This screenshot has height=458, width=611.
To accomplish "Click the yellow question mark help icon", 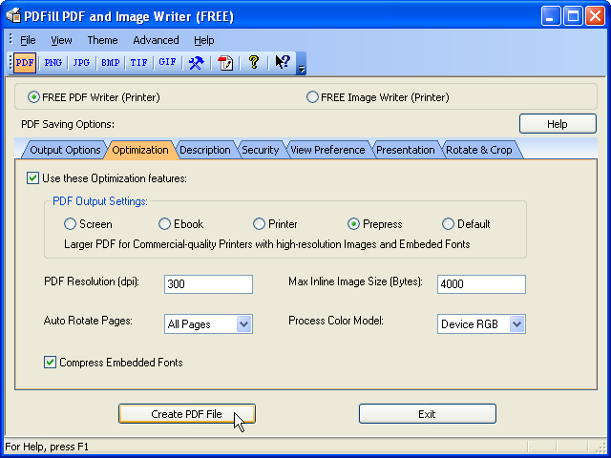I will coord(254,63).
